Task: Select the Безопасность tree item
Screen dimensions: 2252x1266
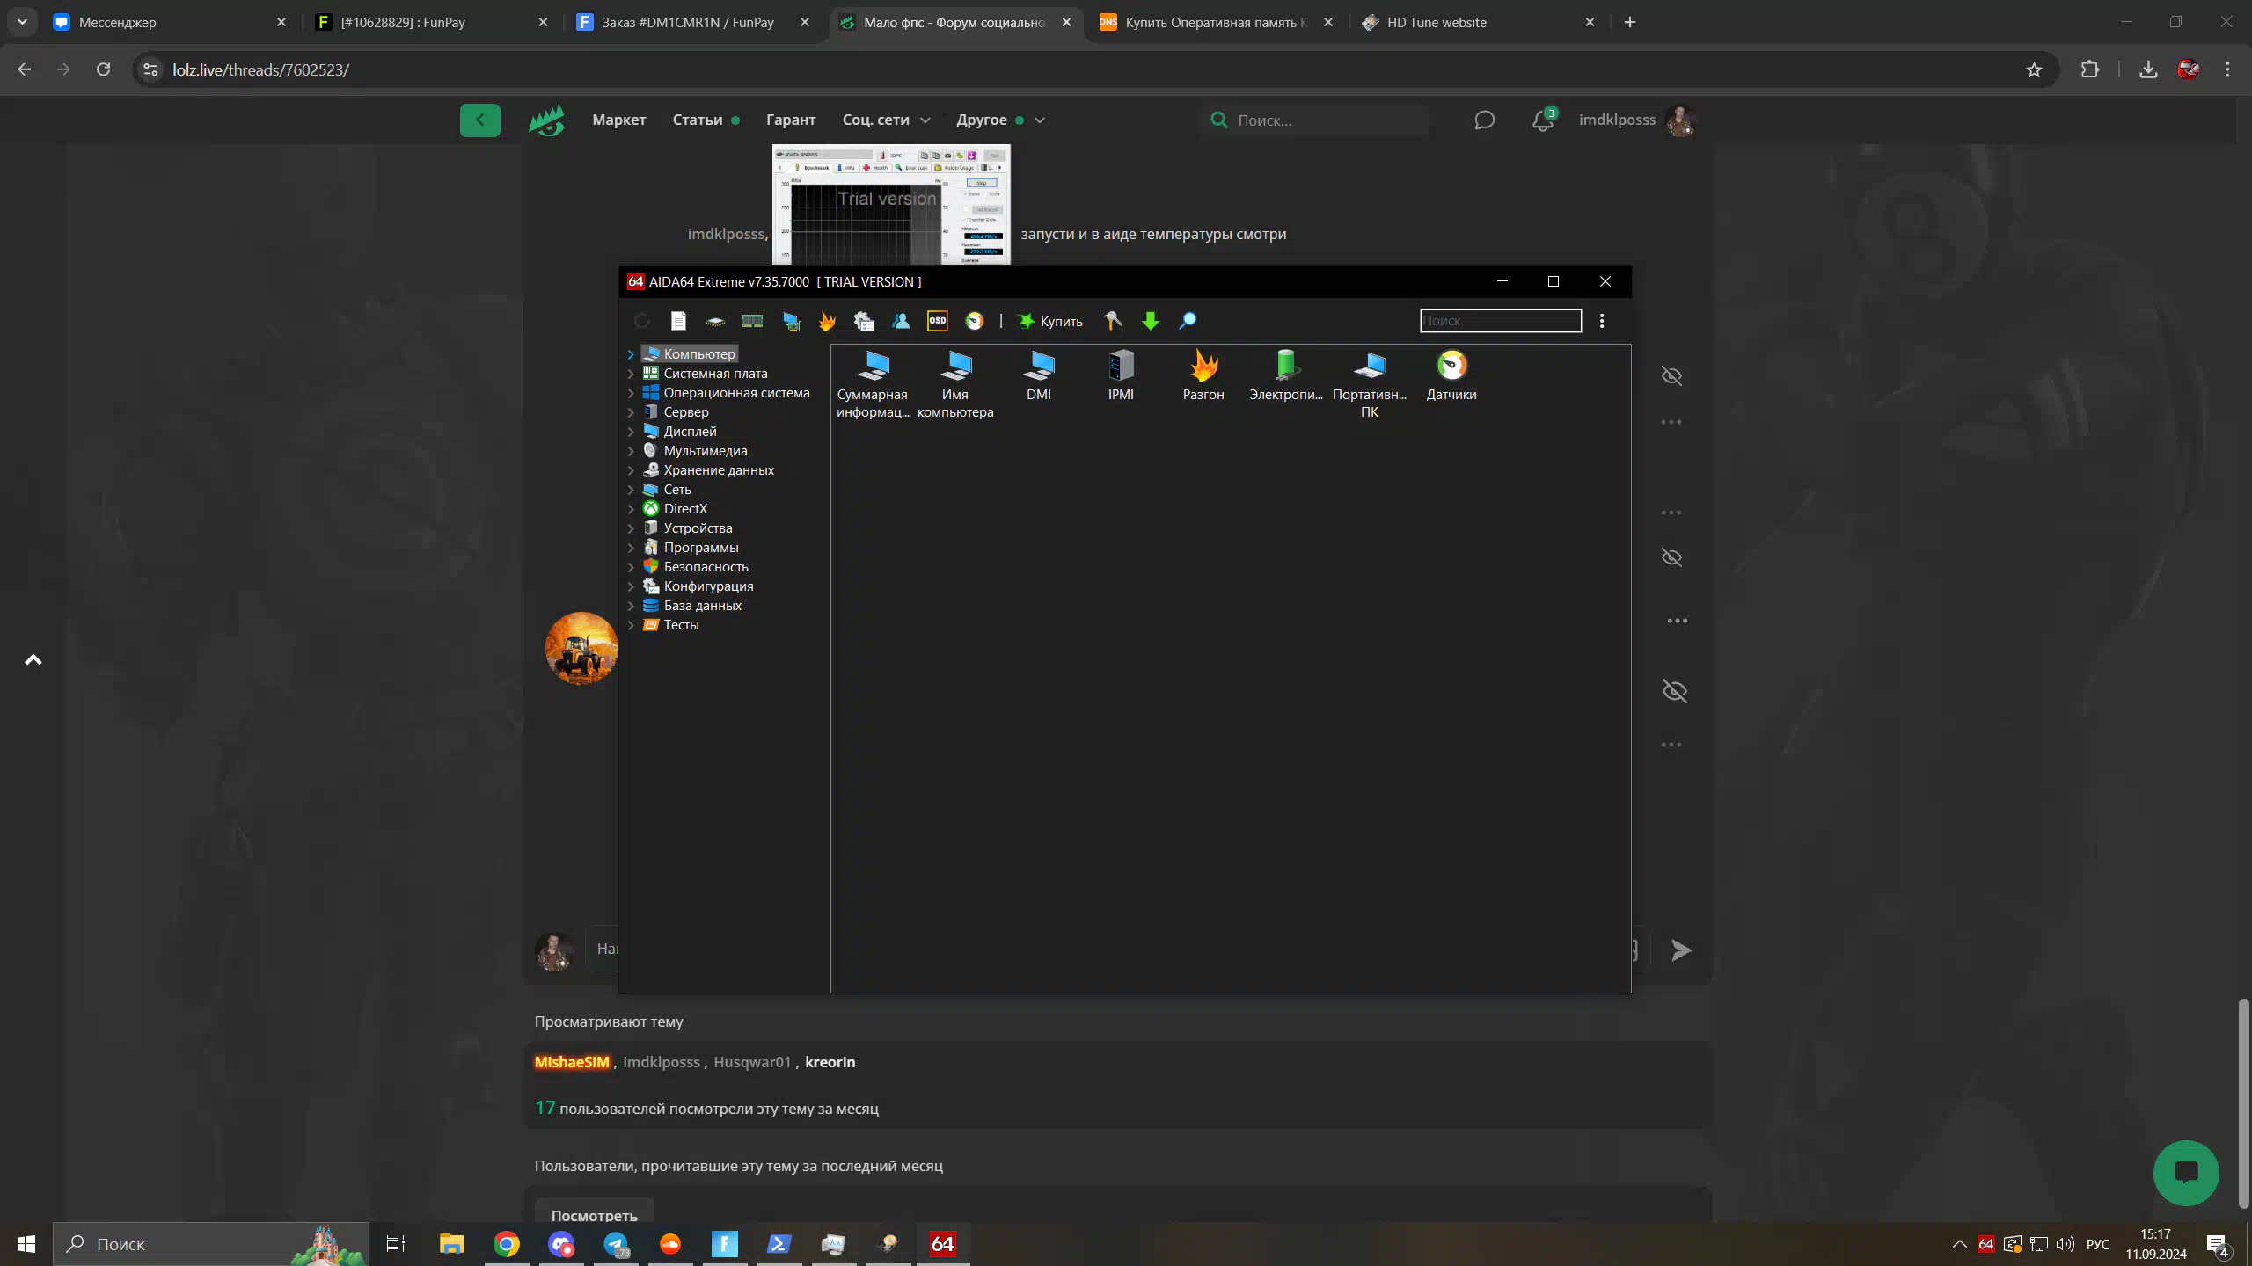Action: [705, 567]
